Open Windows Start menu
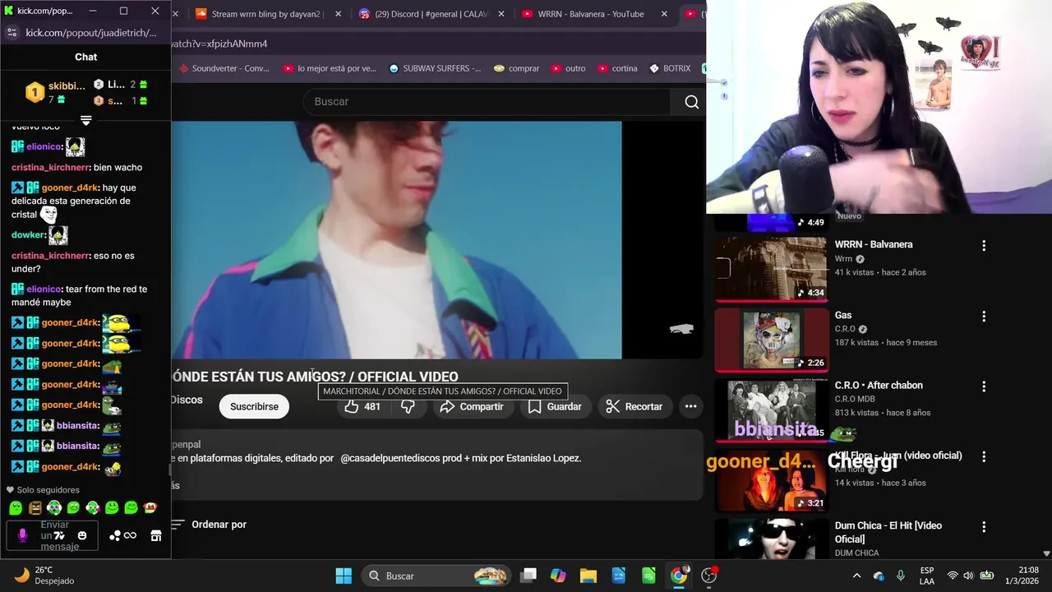Screen dimensions: 1052x592 [344, 576]
